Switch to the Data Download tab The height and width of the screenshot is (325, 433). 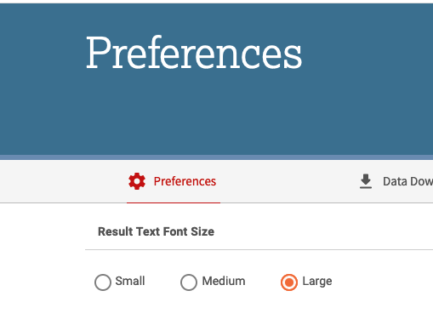396,181
